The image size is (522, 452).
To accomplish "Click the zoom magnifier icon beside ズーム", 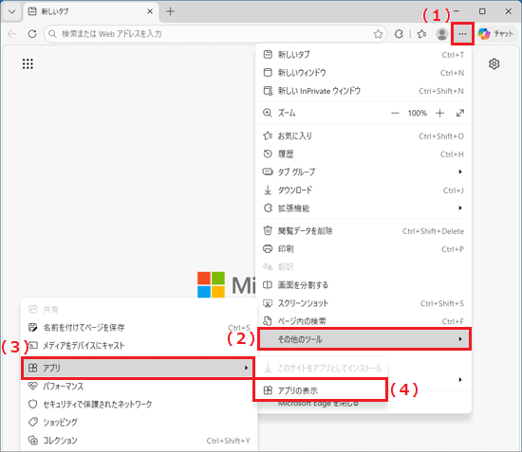I will (x=268, y=113).
